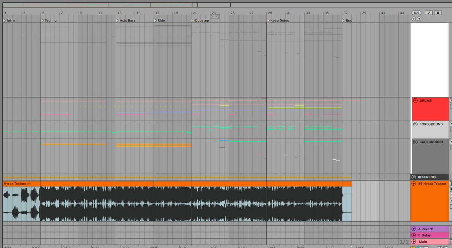This screenshot has height=248, width=452.
Task: Toggle the BACKGROUND track activator box
Action: tap(451, 142)
